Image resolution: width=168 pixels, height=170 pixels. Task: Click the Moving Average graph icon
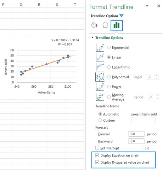[100, 97]
